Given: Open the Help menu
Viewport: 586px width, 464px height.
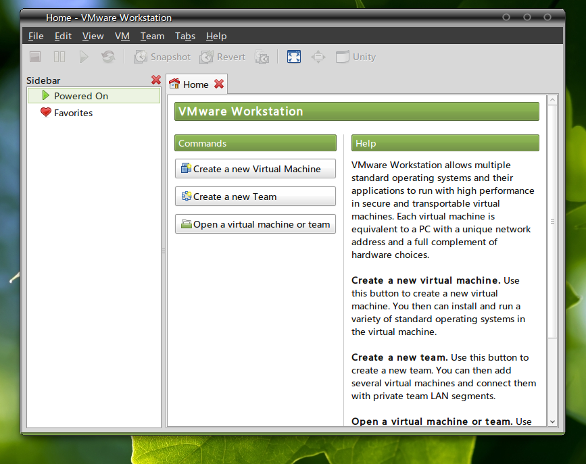Looking at the screenshot, I should pos(216,36).
